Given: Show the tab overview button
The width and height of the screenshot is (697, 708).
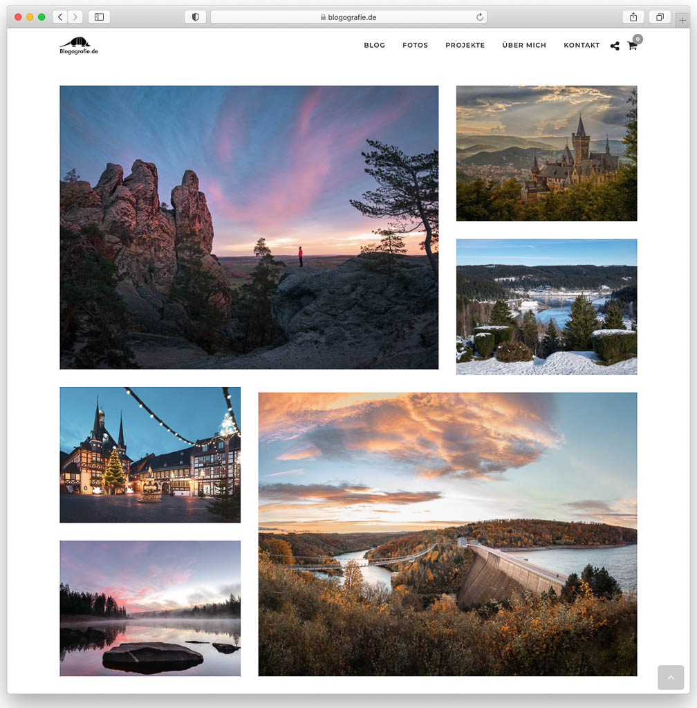Looking at the screenshot, I should coord(660,17).
